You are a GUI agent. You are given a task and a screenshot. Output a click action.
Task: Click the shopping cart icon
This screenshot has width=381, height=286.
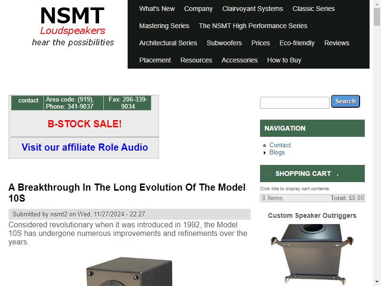tap(269, 174)
